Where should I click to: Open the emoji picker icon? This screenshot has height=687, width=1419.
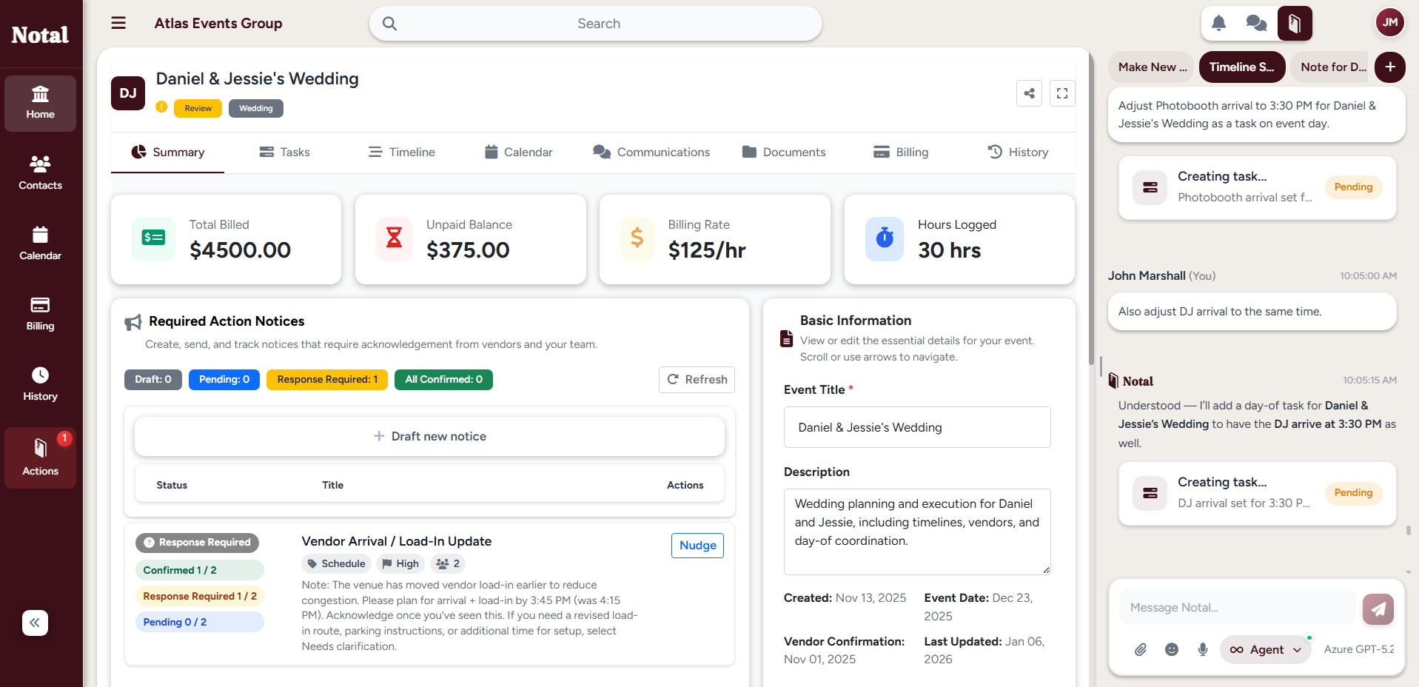pyautogui.click(x=1172, y=649)
